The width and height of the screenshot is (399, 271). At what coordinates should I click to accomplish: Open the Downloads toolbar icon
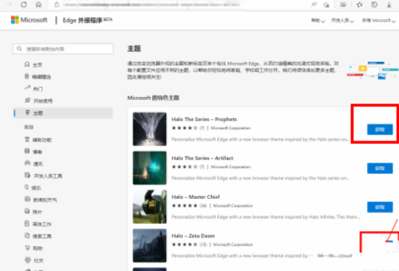pos(389,4)
